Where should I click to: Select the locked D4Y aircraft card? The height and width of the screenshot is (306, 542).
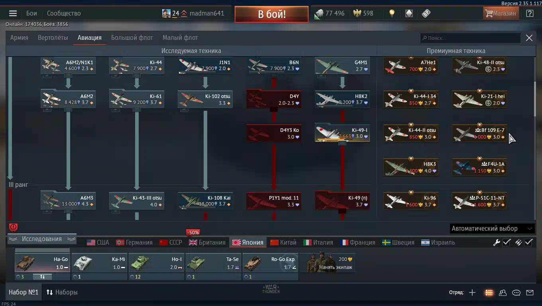(274, 99)
